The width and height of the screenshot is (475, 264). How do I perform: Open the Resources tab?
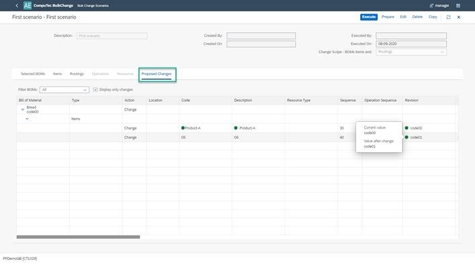125,74
